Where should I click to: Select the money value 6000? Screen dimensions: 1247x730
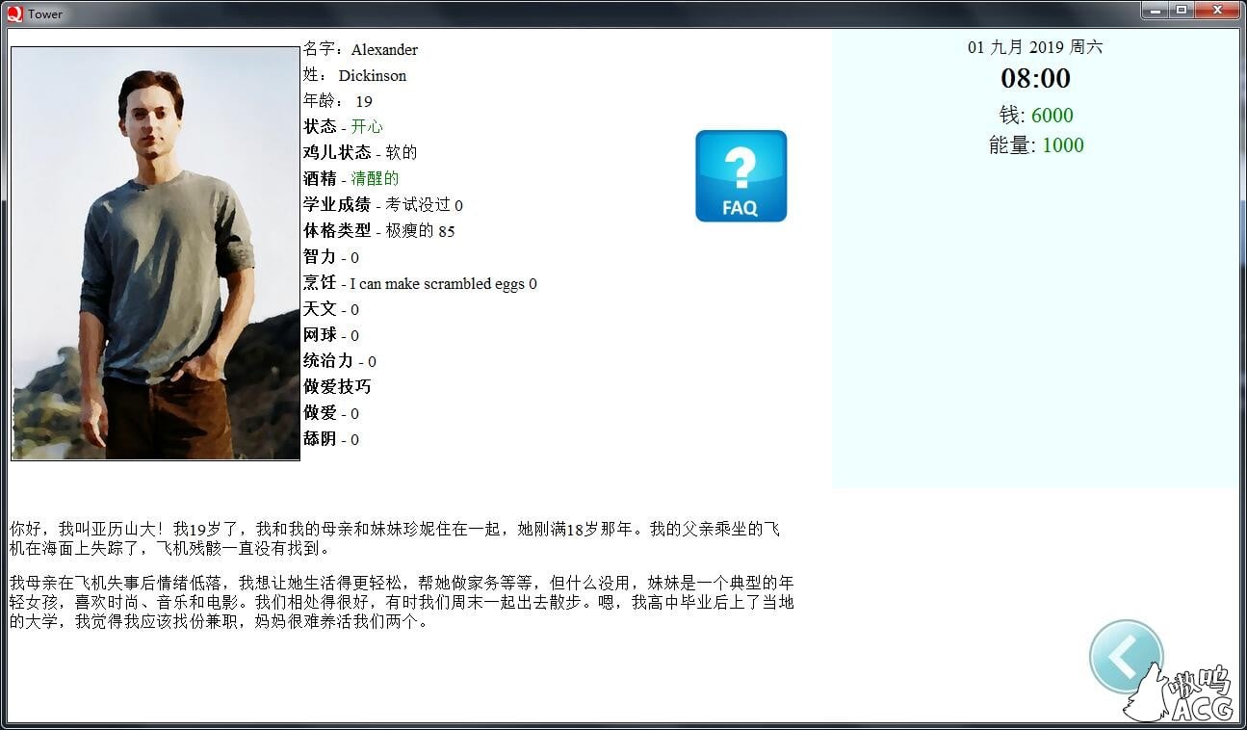click(1052, 115)
